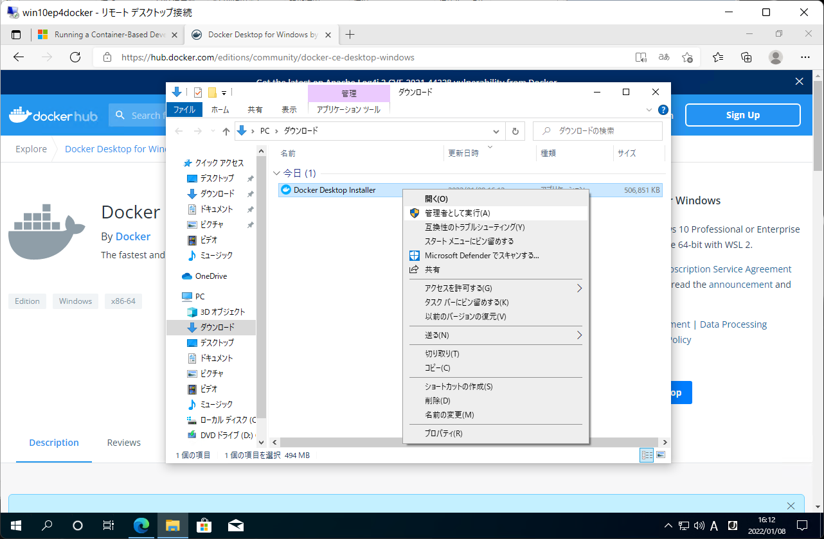Refresh the ダウンロード folder view

point(516,131)
